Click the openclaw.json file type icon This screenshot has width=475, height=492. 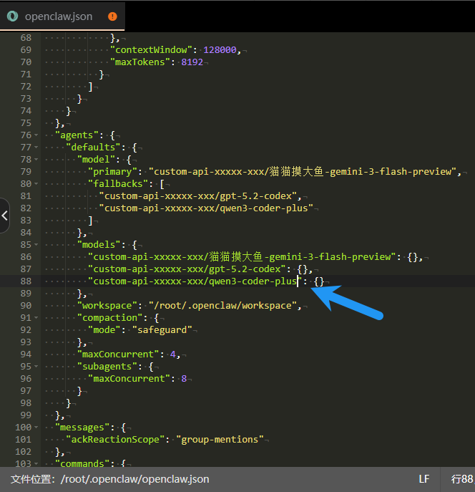13,16
